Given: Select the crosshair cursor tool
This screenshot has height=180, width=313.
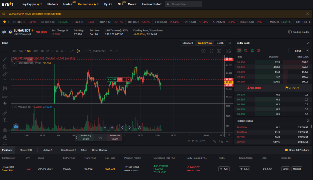Looking at the screenshot, I should (x=5, y=52).
